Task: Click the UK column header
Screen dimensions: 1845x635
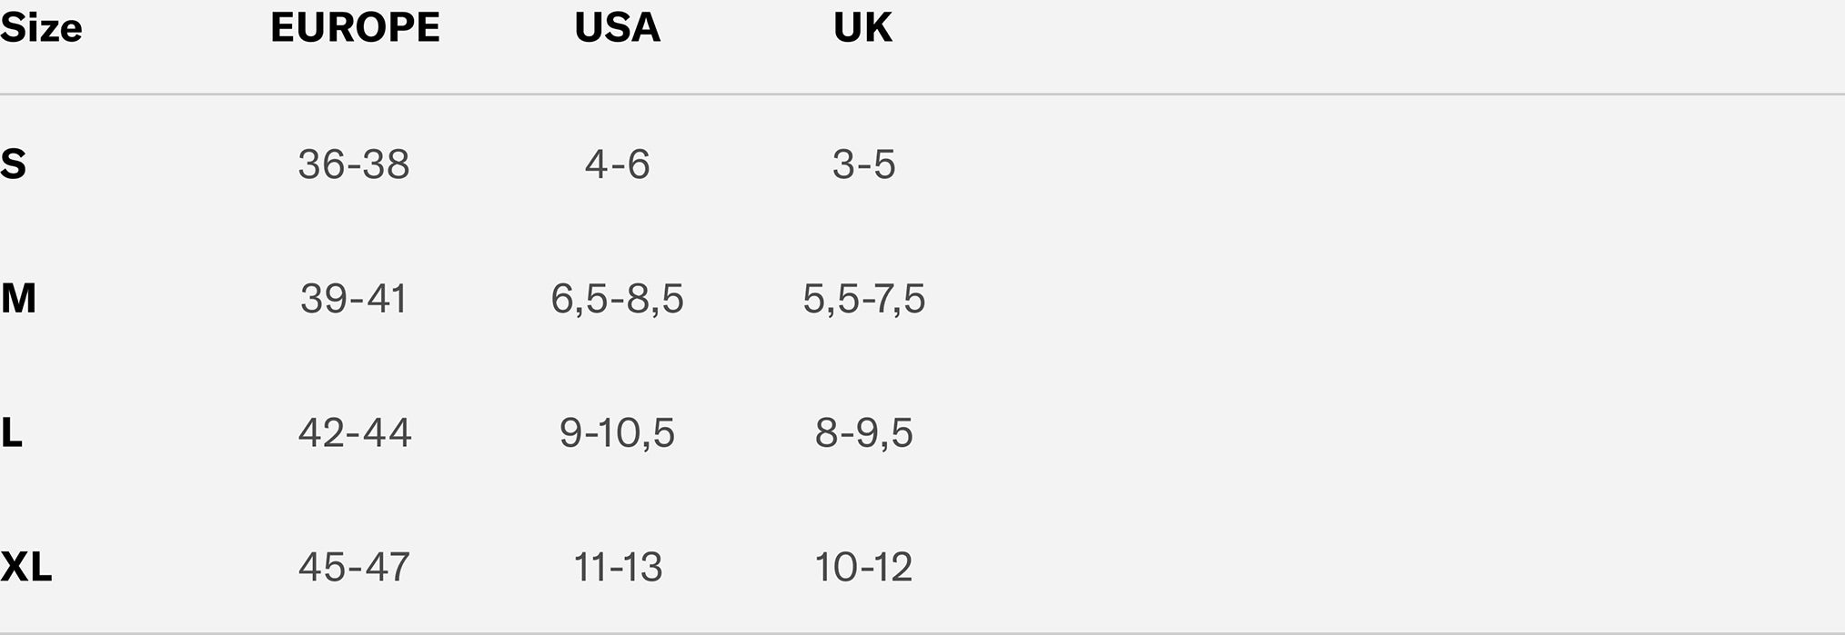Action: click(862, 28)
